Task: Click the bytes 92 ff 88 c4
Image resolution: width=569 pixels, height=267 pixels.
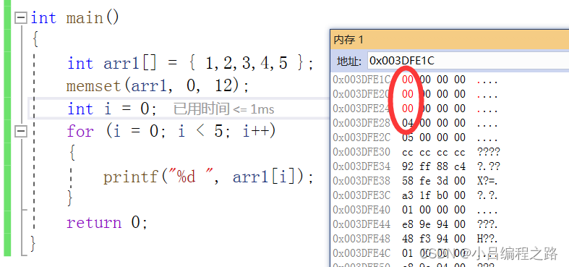Action: tap(434, 166)
